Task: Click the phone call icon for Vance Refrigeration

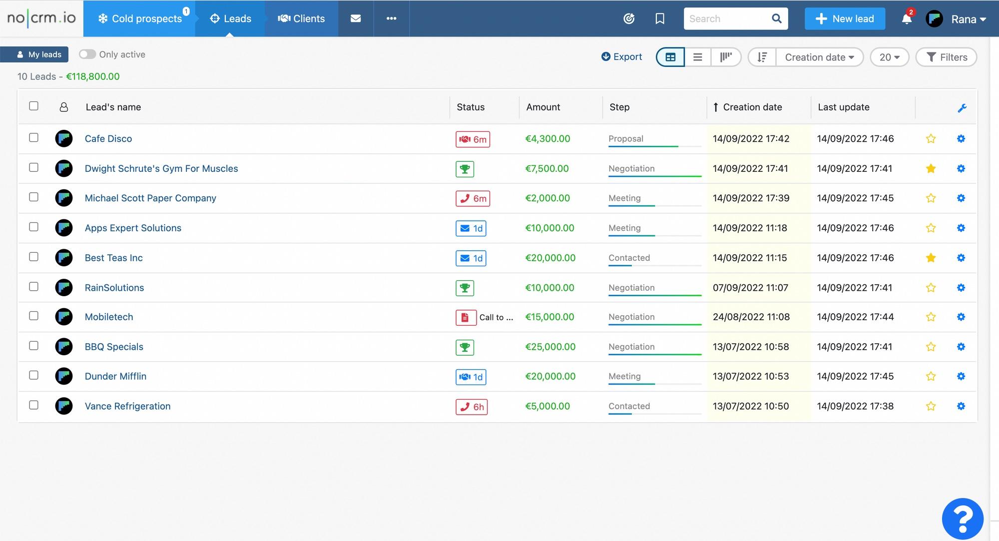Action: [464, 406]
